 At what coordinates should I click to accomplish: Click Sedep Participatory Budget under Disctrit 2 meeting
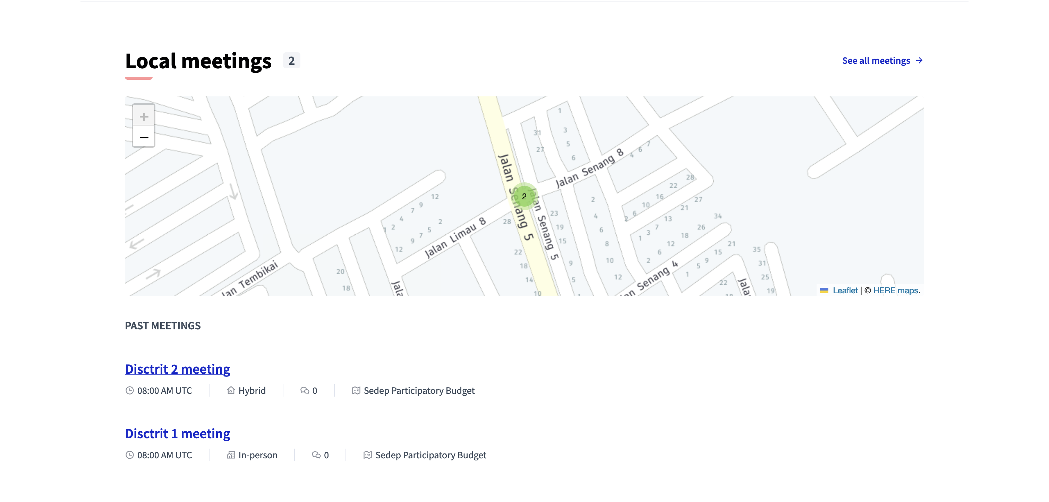(x=419, y=390)
